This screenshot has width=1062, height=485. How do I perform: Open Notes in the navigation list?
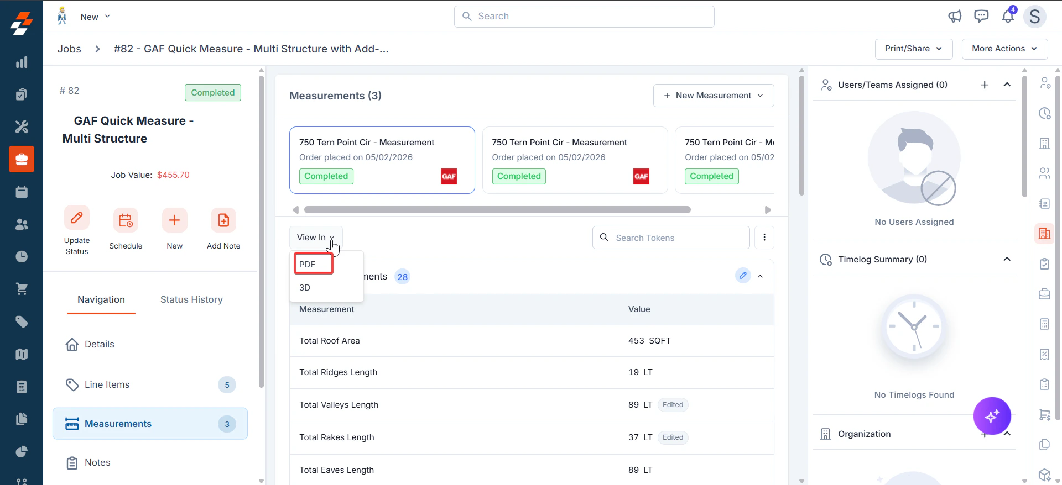(150, 463)
